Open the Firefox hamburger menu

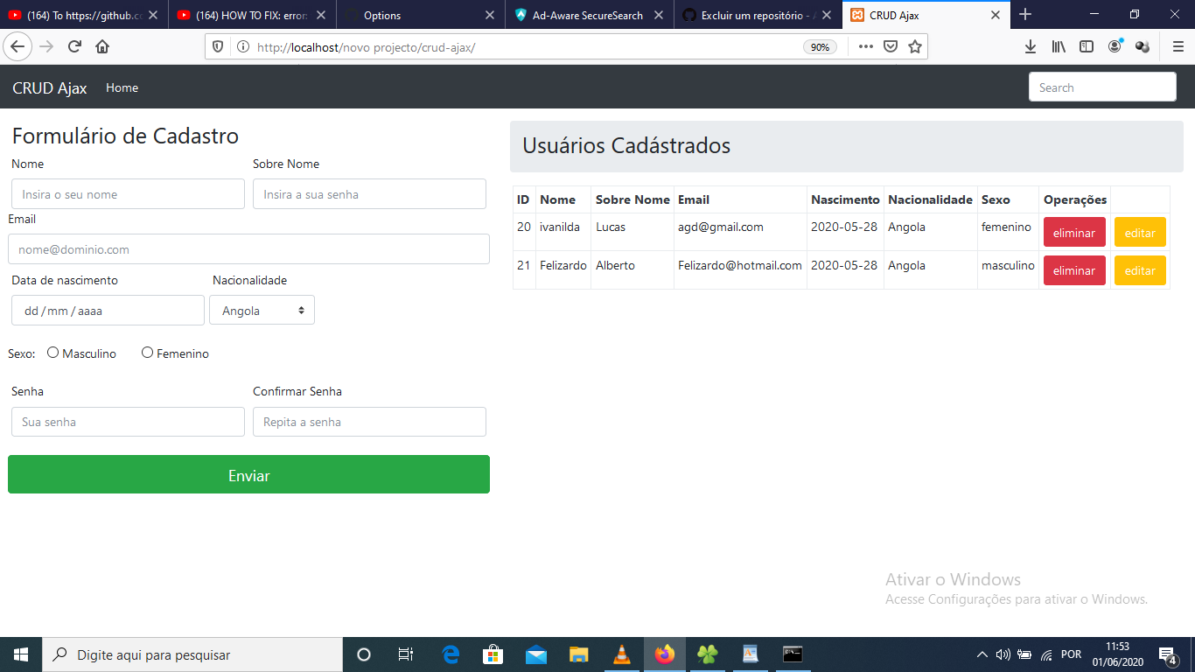click(x=1176, y=45)
